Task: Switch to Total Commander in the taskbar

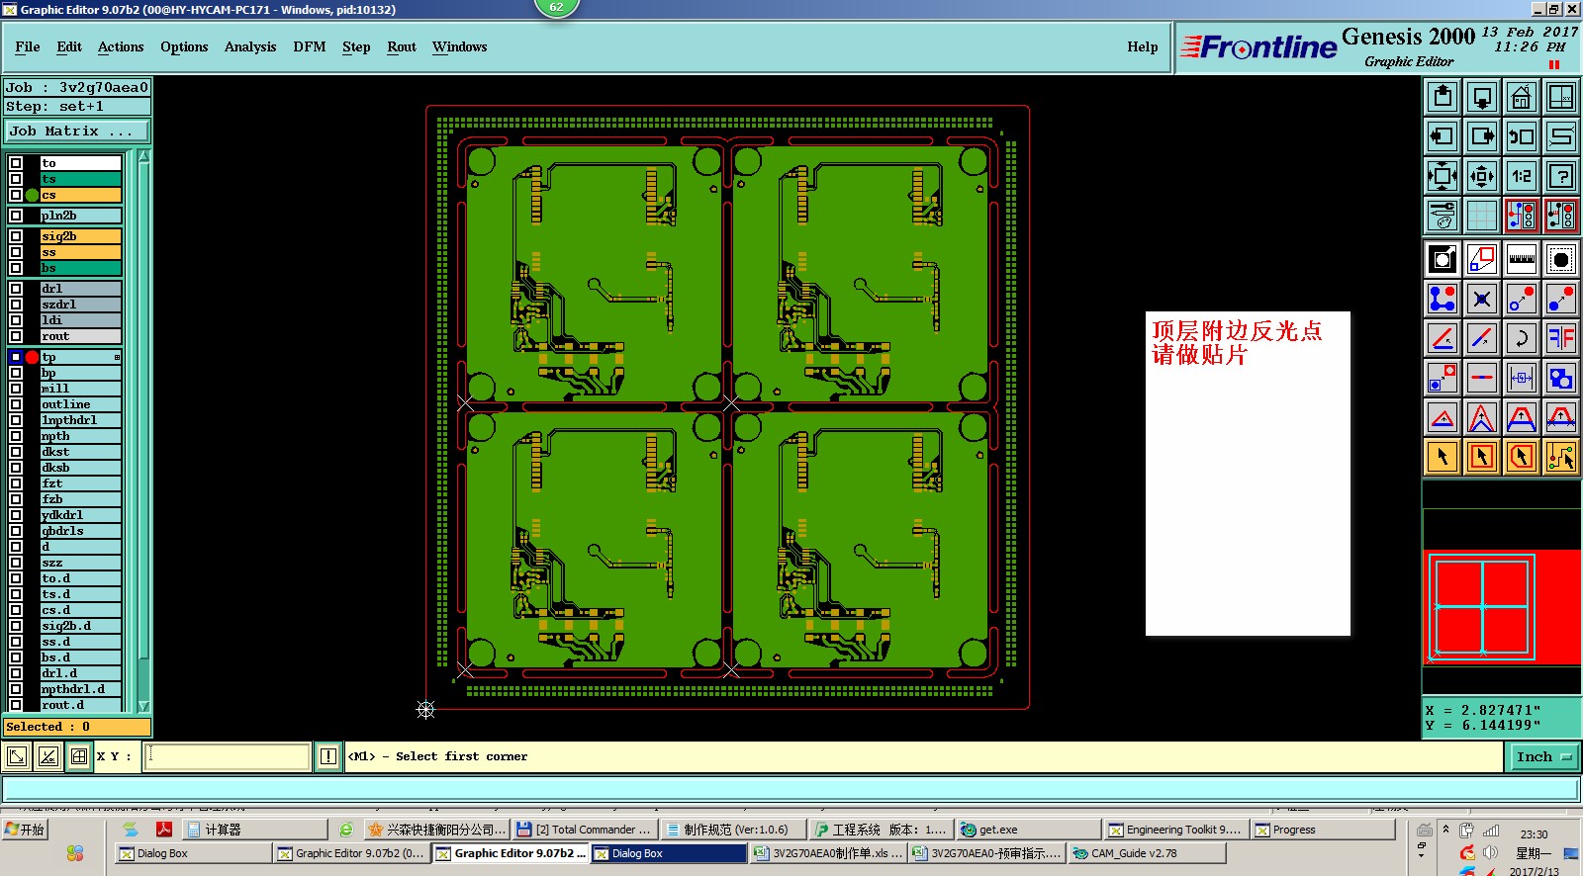Action: [x=584, y=830]
